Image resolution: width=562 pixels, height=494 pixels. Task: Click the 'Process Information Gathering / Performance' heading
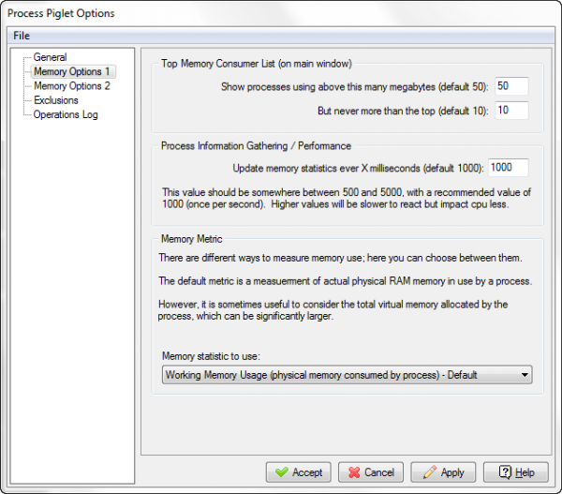[x=256, y=145]
